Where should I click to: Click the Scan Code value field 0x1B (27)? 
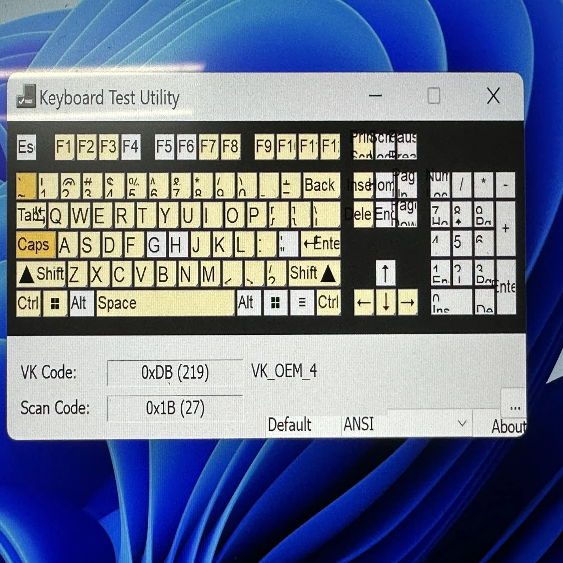point(175,408)
